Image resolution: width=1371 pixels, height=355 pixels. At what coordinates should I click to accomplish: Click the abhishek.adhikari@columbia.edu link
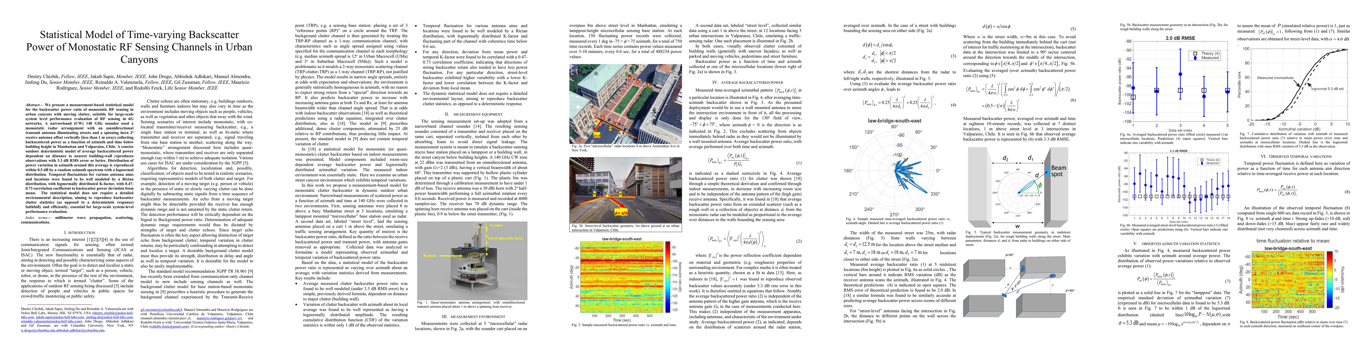click(x=80, y=330)
